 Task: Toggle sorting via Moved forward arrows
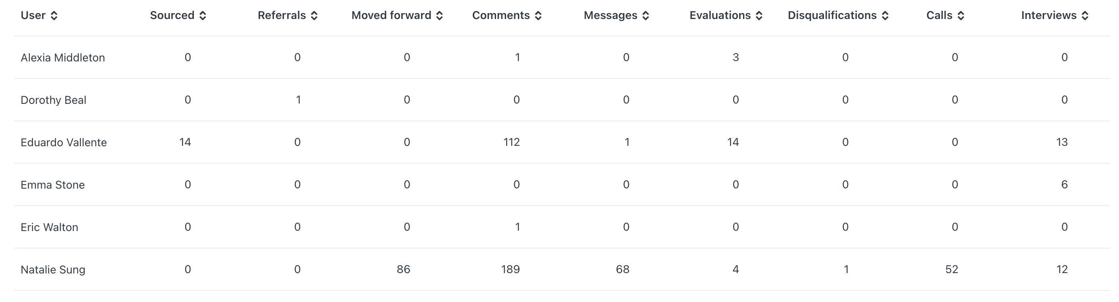439,15
